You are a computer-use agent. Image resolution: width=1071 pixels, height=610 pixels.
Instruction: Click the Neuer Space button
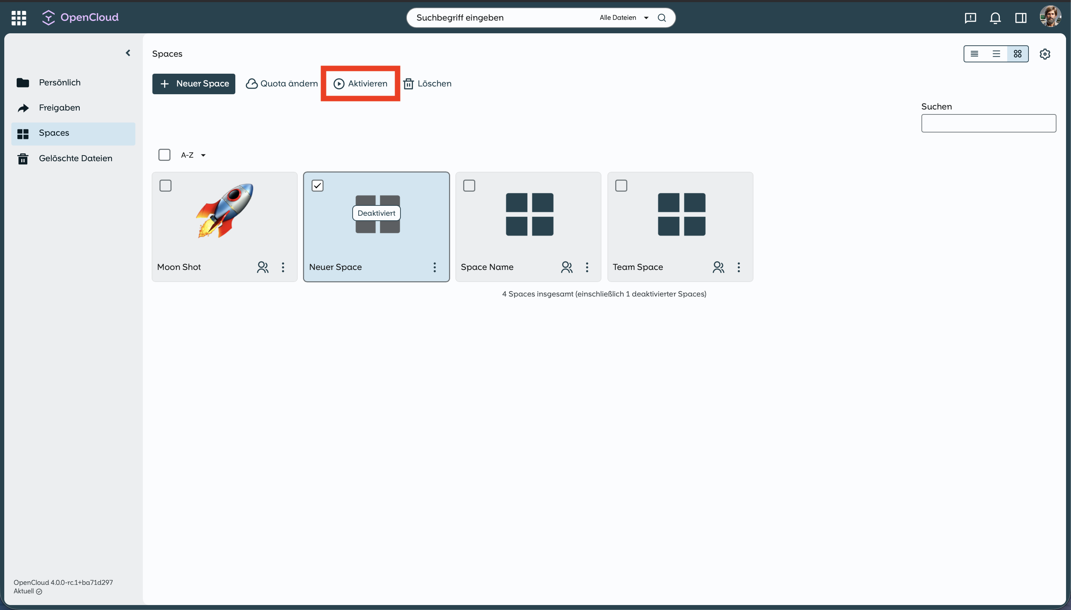[194, 84]
